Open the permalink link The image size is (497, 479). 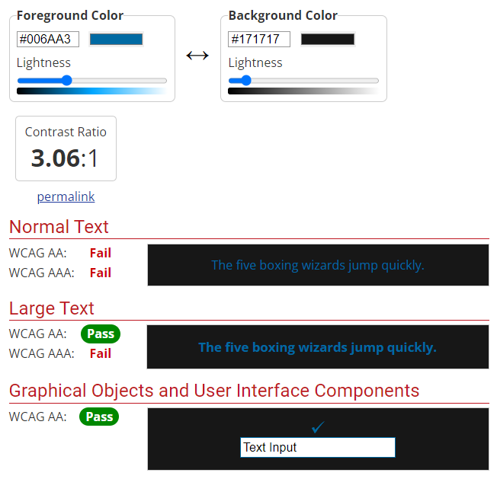pos(66,196)
